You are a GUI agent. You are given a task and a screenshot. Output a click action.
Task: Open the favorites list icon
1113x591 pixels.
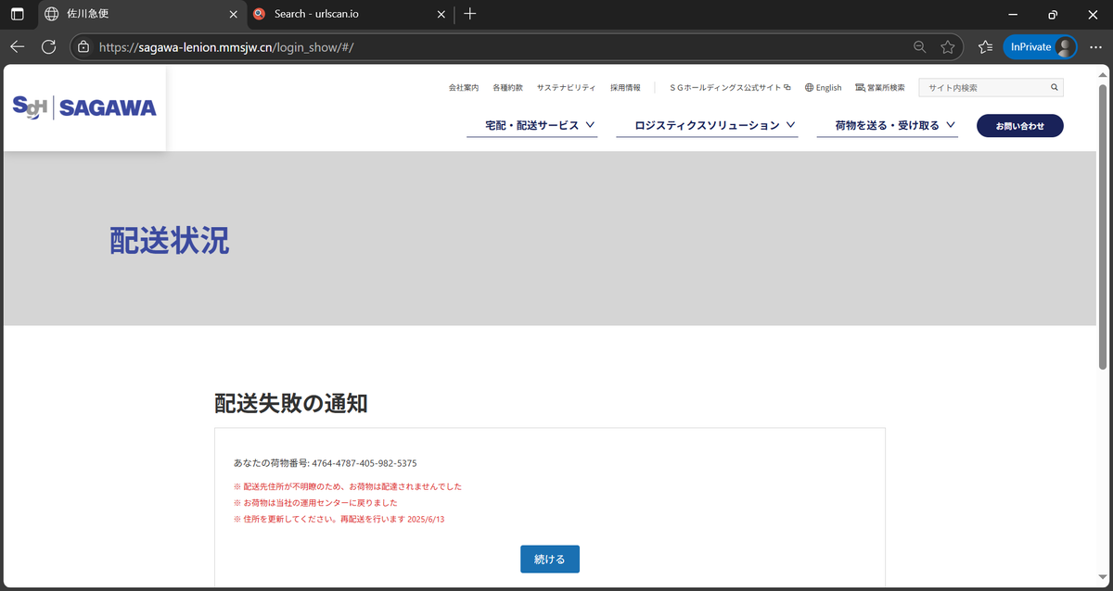pyautogui.click(x=985, y=46)
